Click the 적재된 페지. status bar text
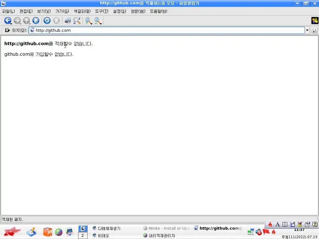The image size is (319, 239). pyautogui.click(x=12, y=219)
